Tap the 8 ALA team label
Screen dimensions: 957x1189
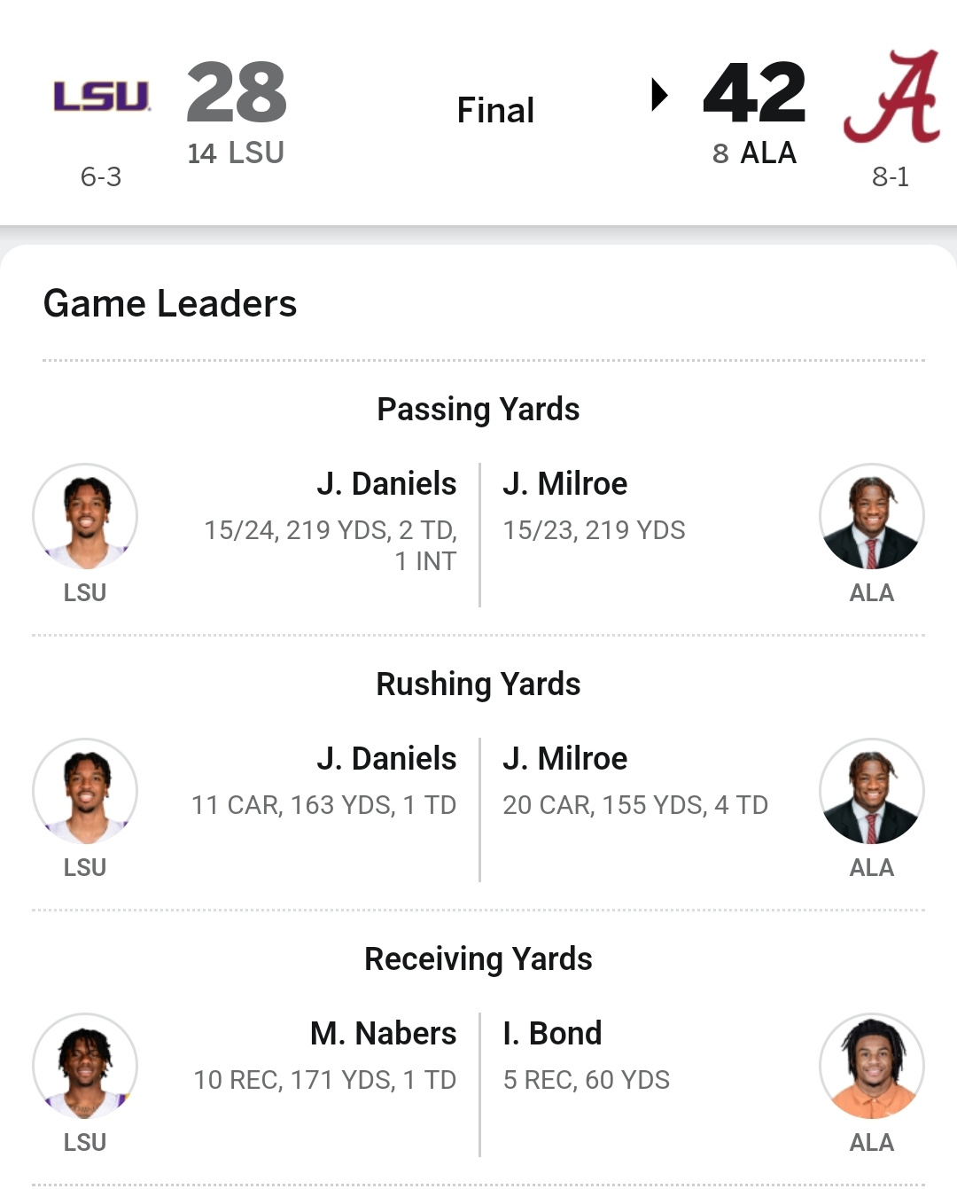[754, 153]
